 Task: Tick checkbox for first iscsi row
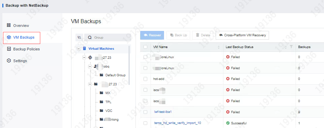click(x=145, y=90)
